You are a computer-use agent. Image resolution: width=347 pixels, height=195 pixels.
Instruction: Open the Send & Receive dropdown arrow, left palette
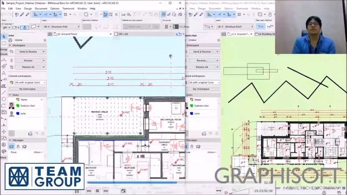[43, 51]
